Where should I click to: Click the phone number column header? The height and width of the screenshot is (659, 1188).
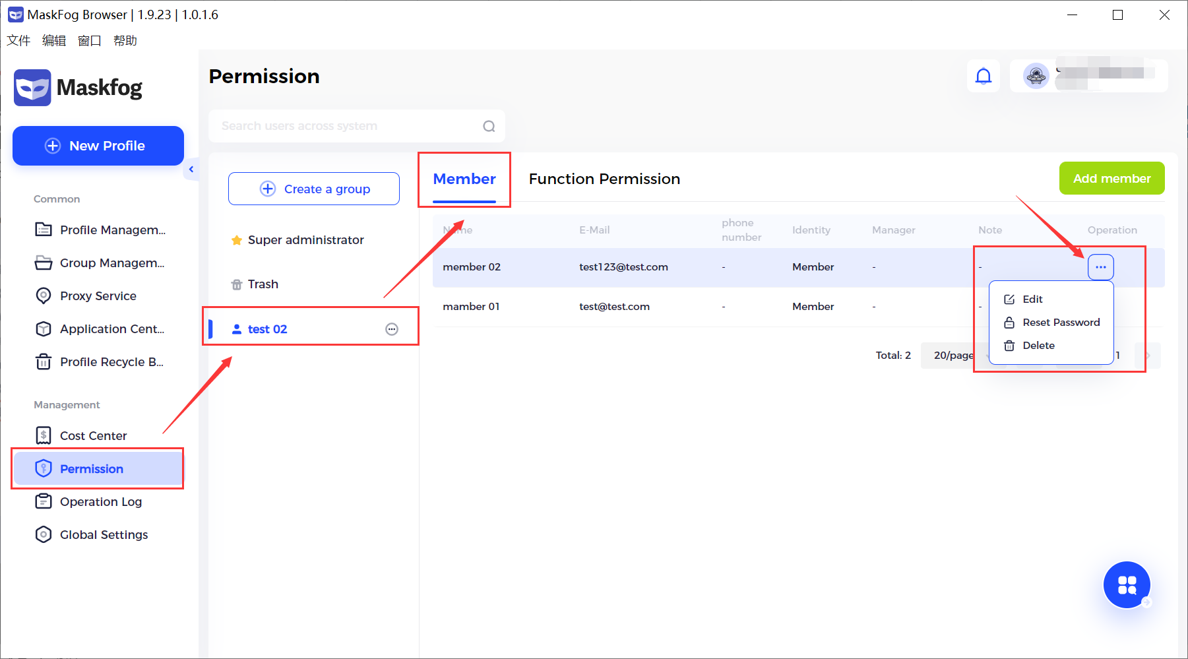click(741, 230)
